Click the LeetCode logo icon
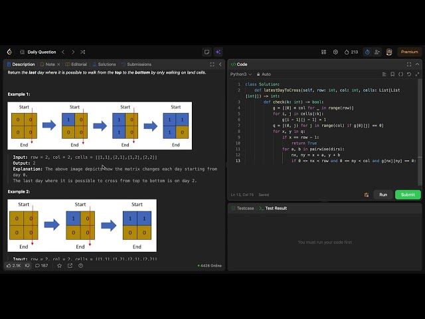425x319 pixels. coord(9,52)
